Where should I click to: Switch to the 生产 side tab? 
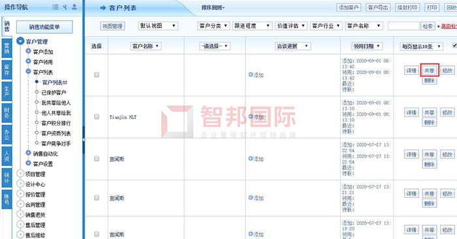(x=7, y=92)
